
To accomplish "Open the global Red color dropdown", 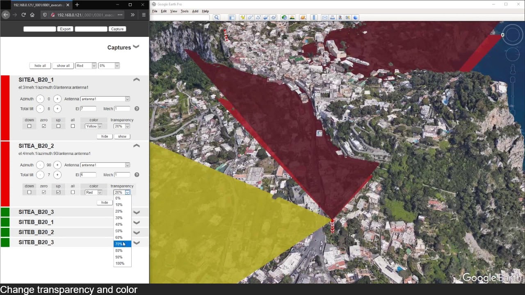I will pos(86,66).
